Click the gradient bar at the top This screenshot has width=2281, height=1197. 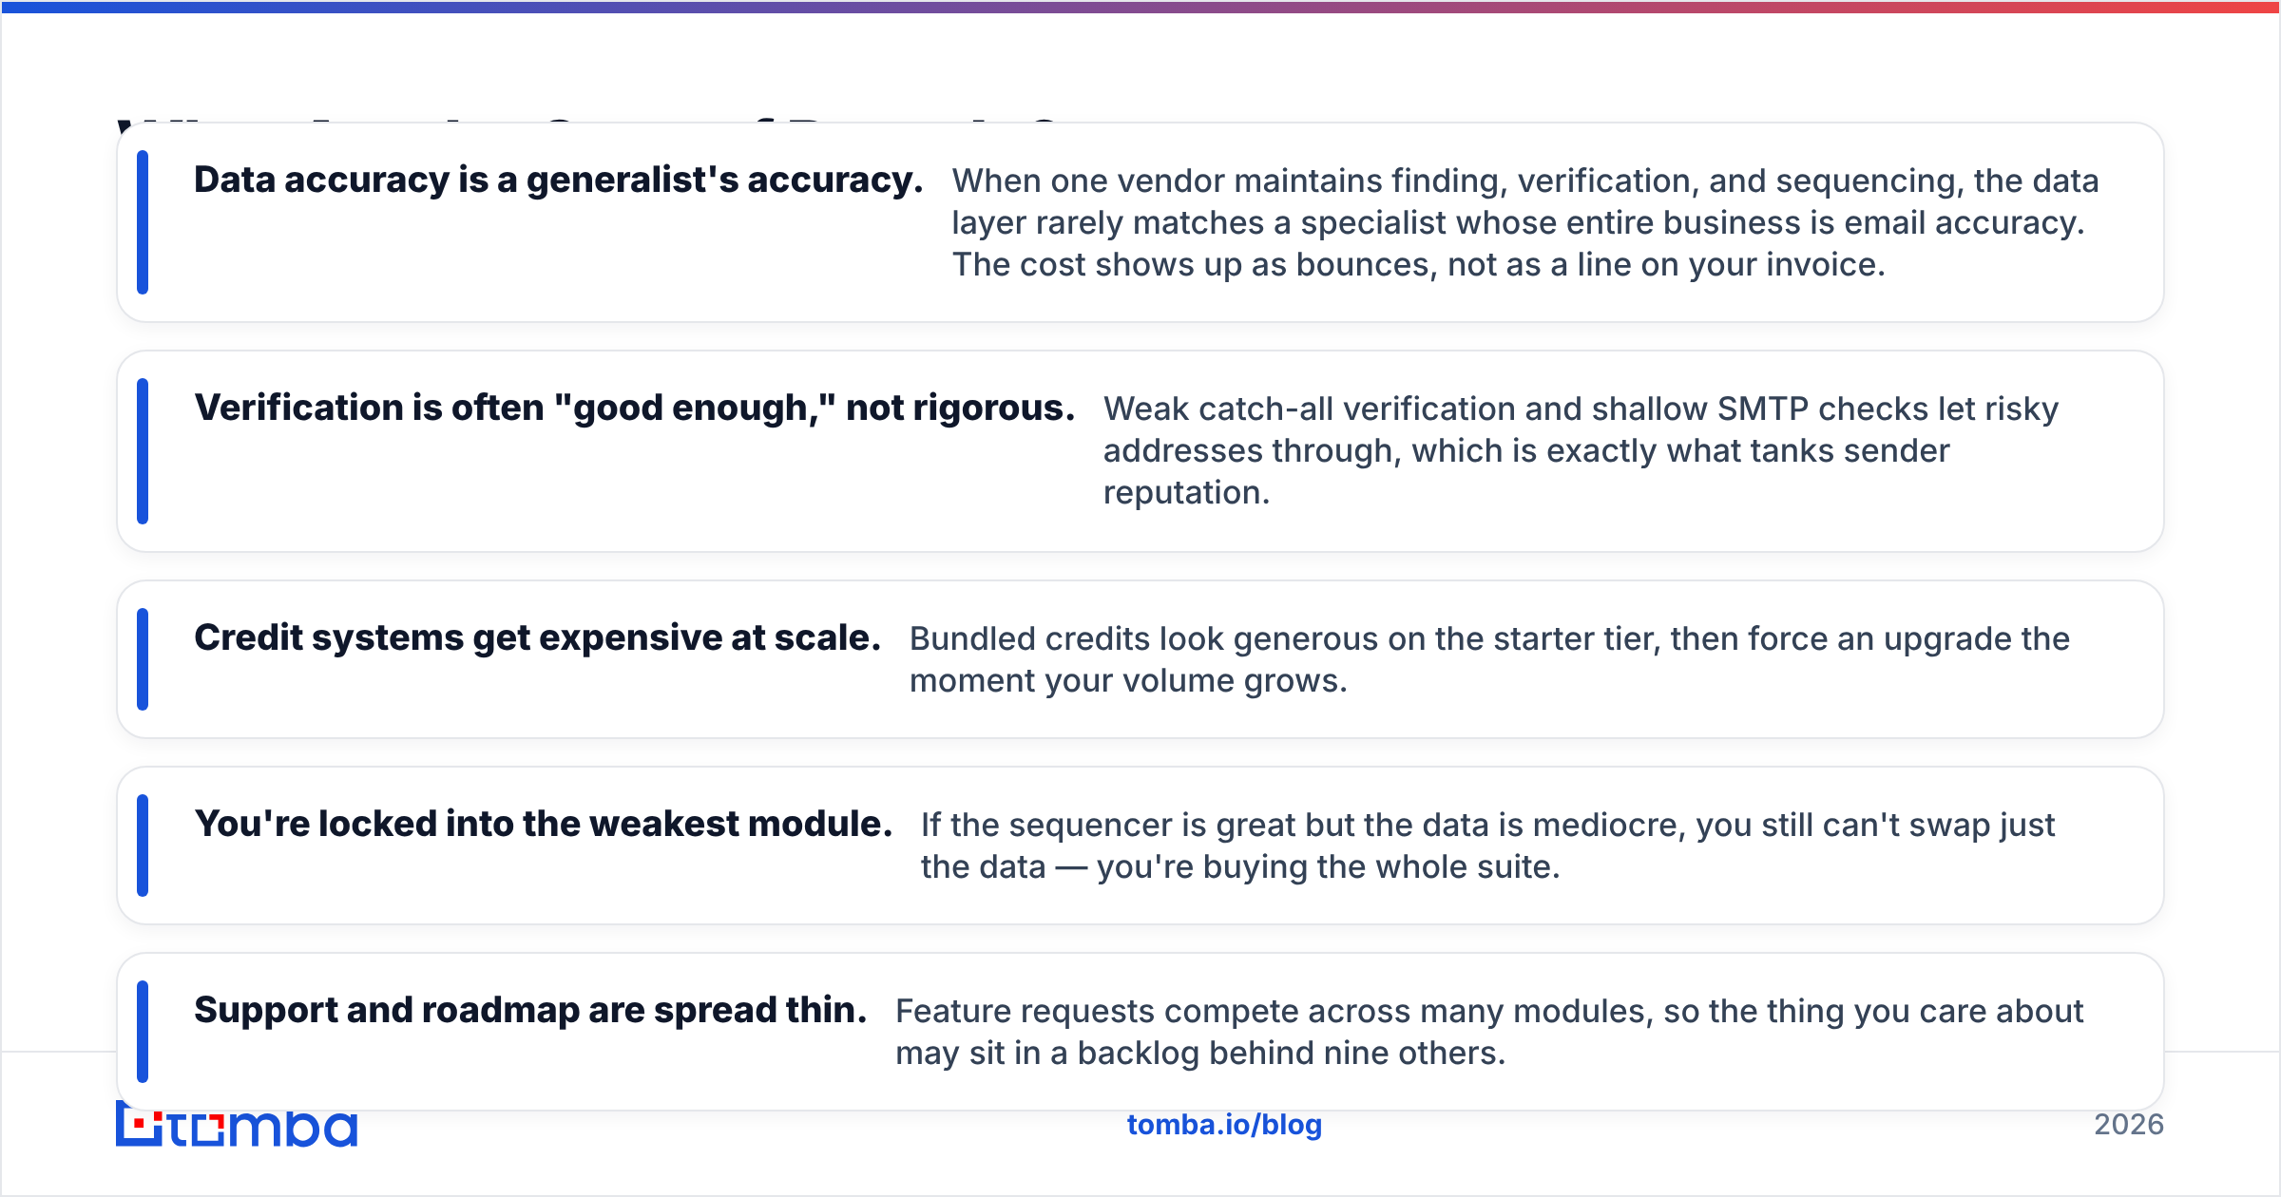tap(1140, 7)
